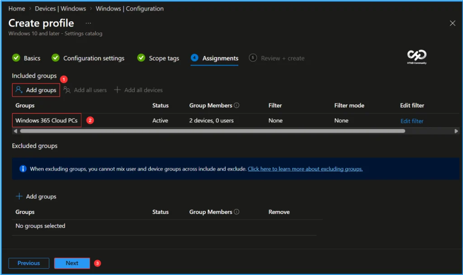The height and width of the screenshot is (275, 463).
Task: Jump to Review + create step
Action: (x=283, y=58)
